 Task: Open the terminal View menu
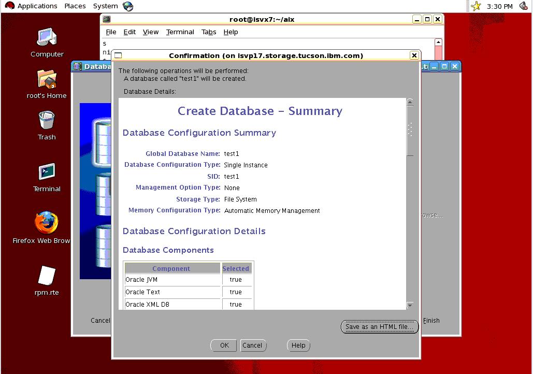click(151, 32)
